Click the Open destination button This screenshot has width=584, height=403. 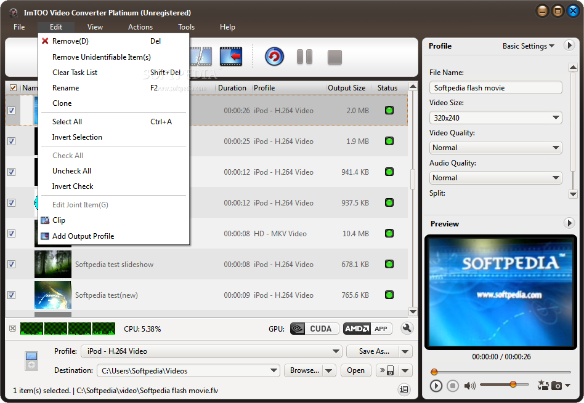[355, 370]
